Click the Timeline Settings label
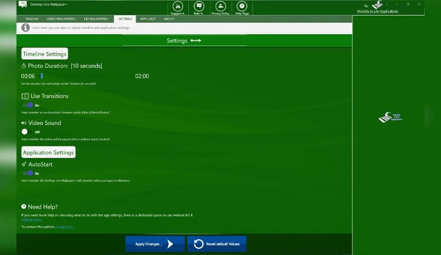 (x=45, y=54)
